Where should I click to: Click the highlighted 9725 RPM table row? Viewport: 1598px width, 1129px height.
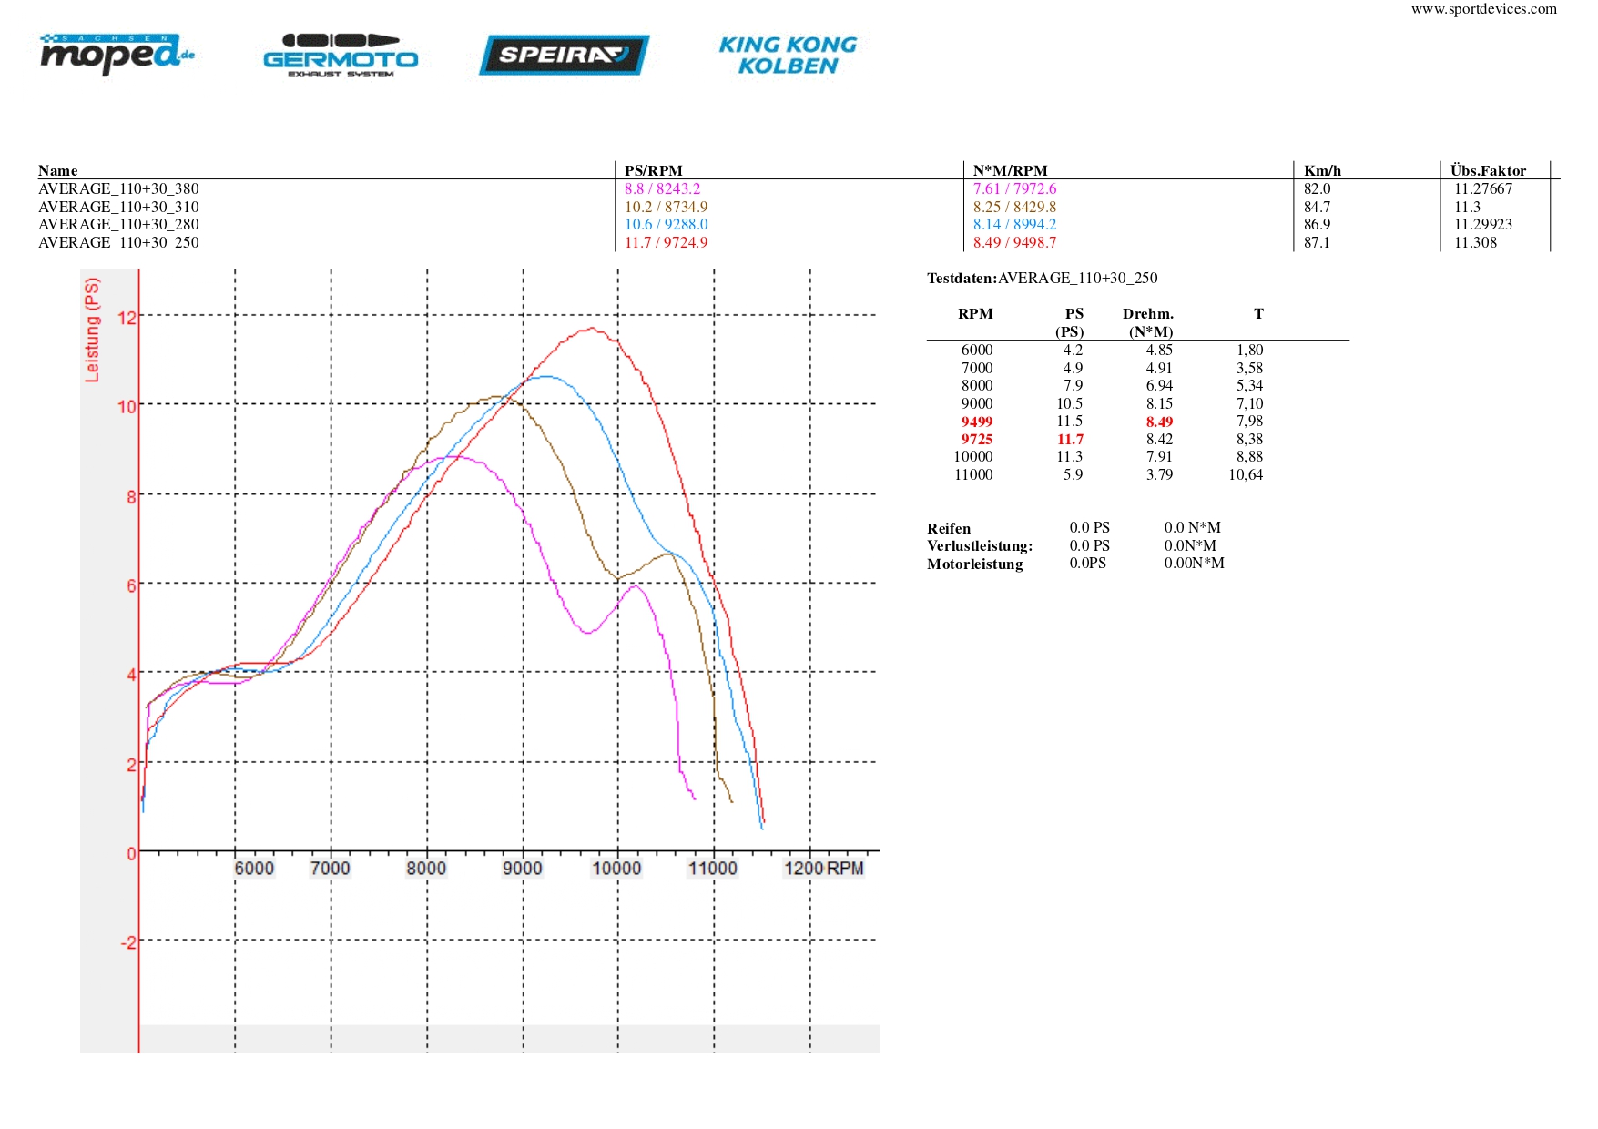(x=977, y=439)
